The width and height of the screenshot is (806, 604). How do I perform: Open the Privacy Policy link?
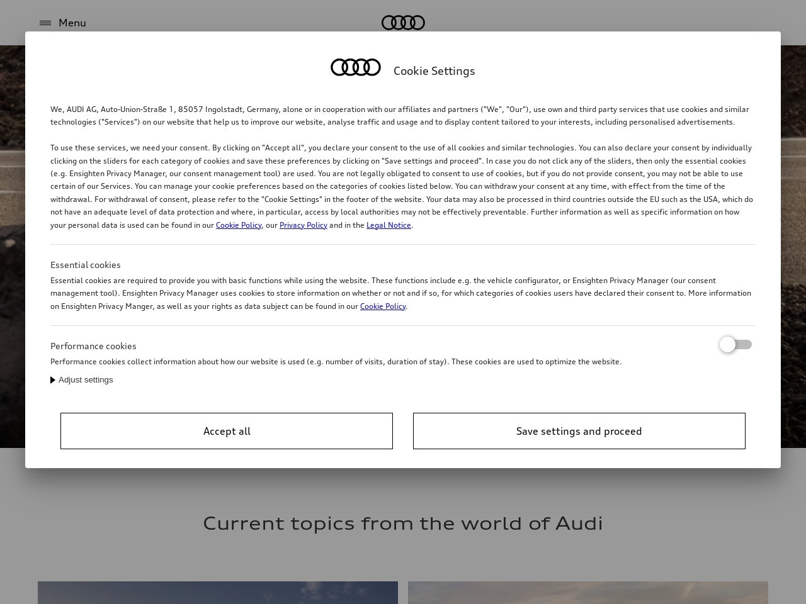pyautogui.click(x=303, y=225)
